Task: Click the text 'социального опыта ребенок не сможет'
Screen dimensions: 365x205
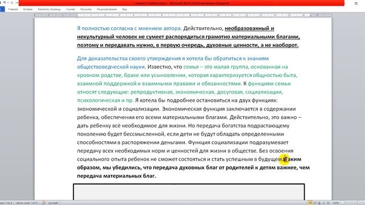Action: click(x=127, y=159)
